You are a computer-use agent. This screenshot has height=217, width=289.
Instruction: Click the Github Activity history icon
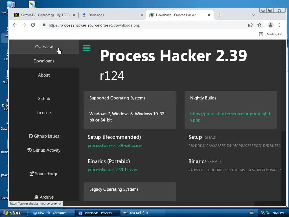tap(29, 150)
